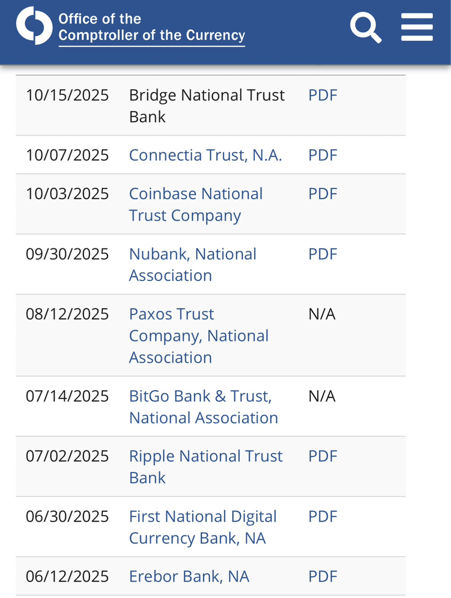Click the OCC circular logo icon
This screenshot has height=598, width=451.
point(34,26)
